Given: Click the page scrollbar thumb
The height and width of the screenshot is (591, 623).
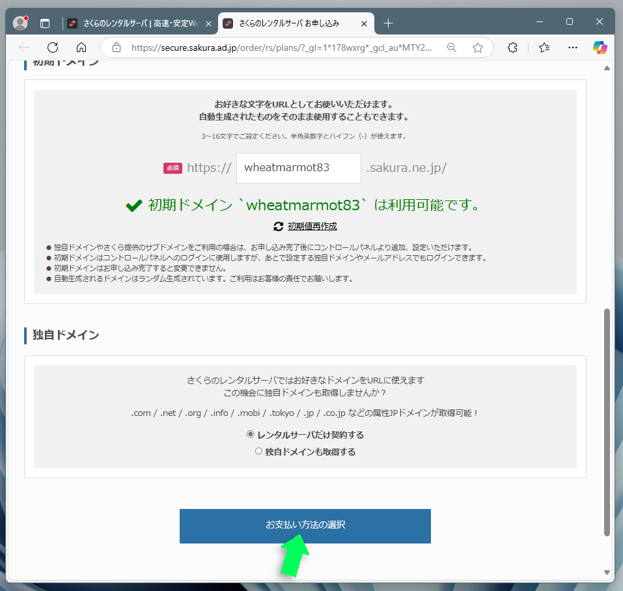Looking at the screenshot, I should pyautogui.click(x=607, y=422).
